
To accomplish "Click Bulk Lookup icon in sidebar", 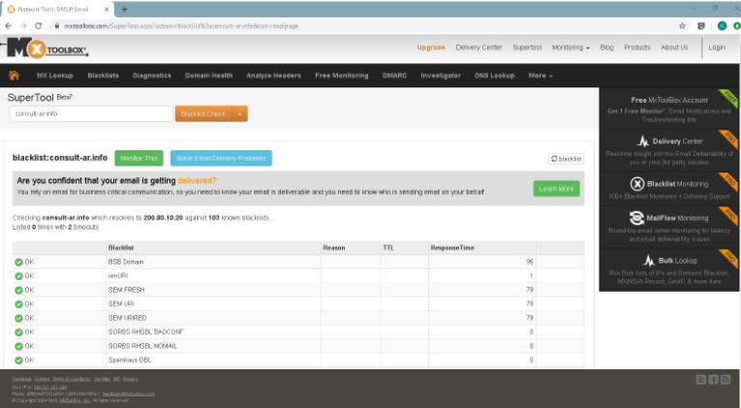I will [649, 260].
